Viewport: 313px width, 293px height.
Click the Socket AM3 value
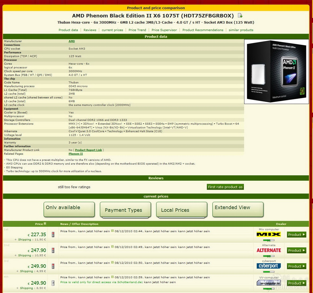[77, 49]
